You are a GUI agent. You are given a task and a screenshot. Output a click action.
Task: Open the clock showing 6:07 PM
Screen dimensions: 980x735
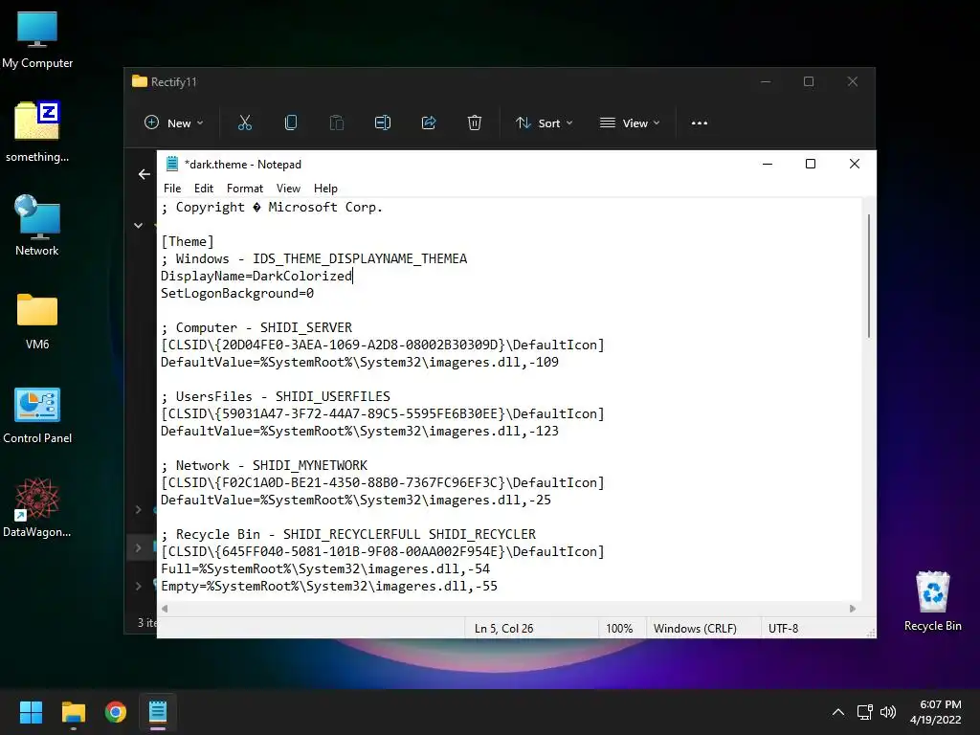[936, 712]
